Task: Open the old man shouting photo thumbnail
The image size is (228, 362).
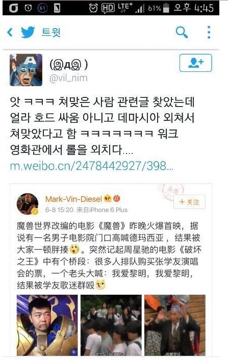Action: tap(175, 325)
